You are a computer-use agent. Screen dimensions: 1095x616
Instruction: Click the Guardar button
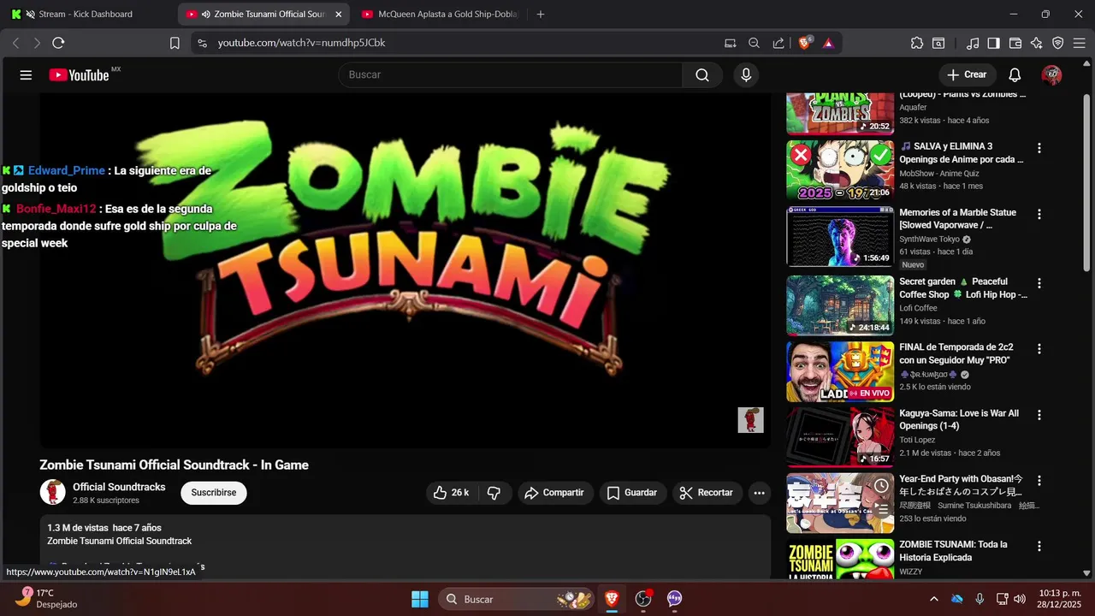coord(633,493)
